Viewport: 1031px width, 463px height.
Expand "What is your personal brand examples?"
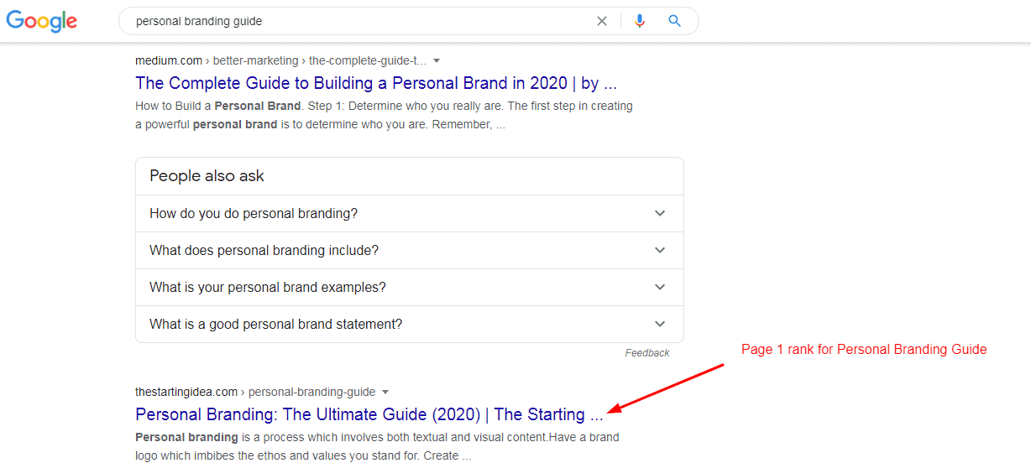point(268,288)
